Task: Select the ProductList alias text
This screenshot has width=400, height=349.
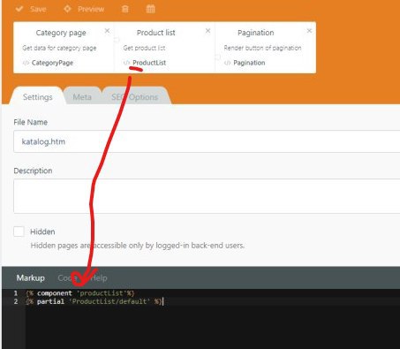Action: [x=149, y=63]
